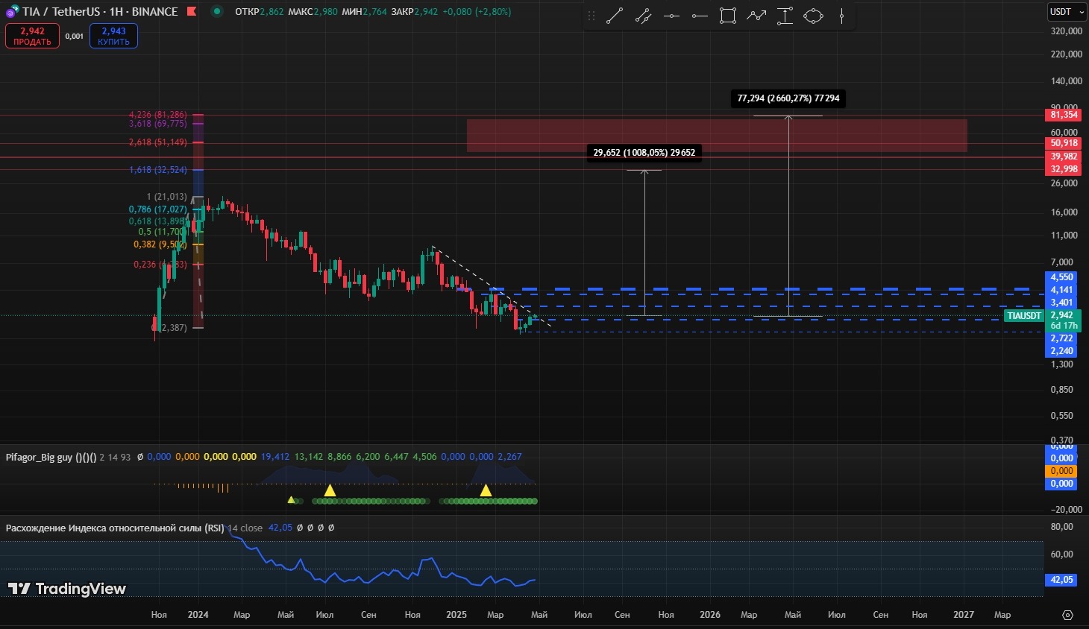The height and width of the screenshot is (629, 1089).
Task: Click the high price value МАКС 2,980
Action: tap(313, 12)
